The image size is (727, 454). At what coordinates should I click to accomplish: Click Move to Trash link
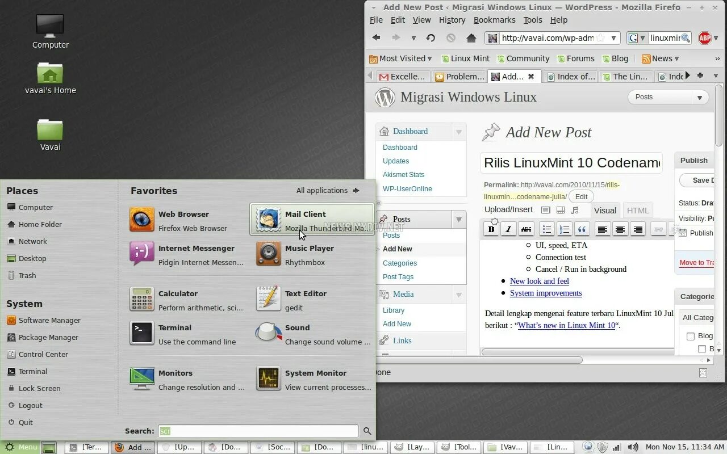pyautogui.click(x=696, y=263)
